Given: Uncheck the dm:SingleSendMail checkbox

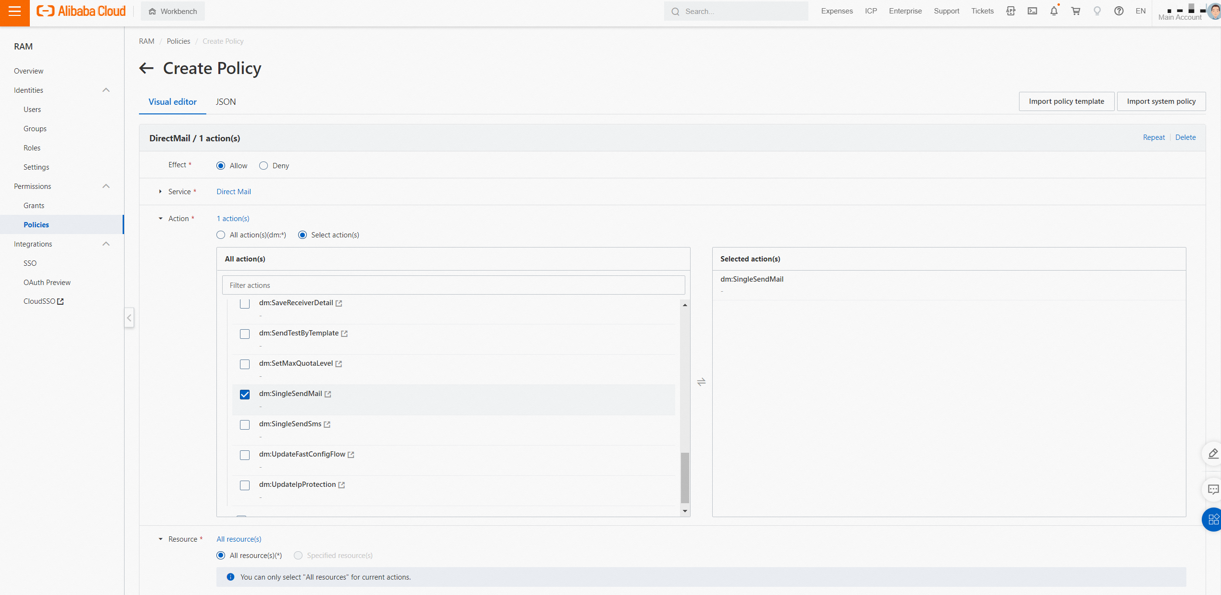Looking at the screenshot, I should 245,395.
